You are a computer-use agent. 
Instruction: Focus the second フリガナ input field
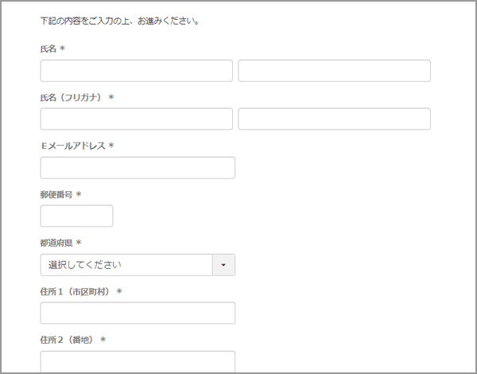pyautogui.click(x=334, y=119)
